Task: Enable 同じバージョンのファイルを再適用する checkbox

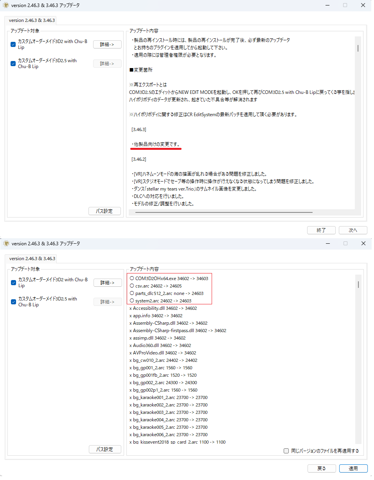Action: 286,451
